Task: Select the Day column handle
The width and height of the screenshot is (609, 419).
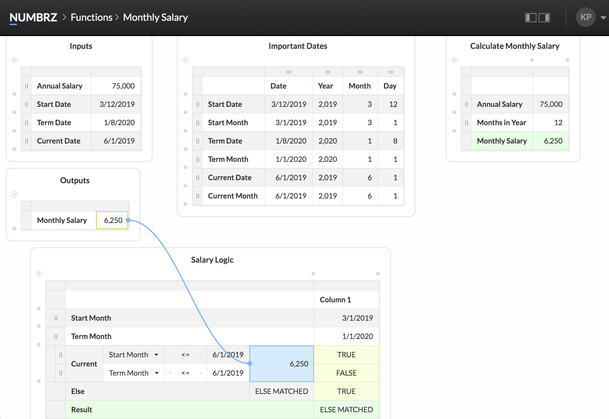Action: tap(391, 72)
